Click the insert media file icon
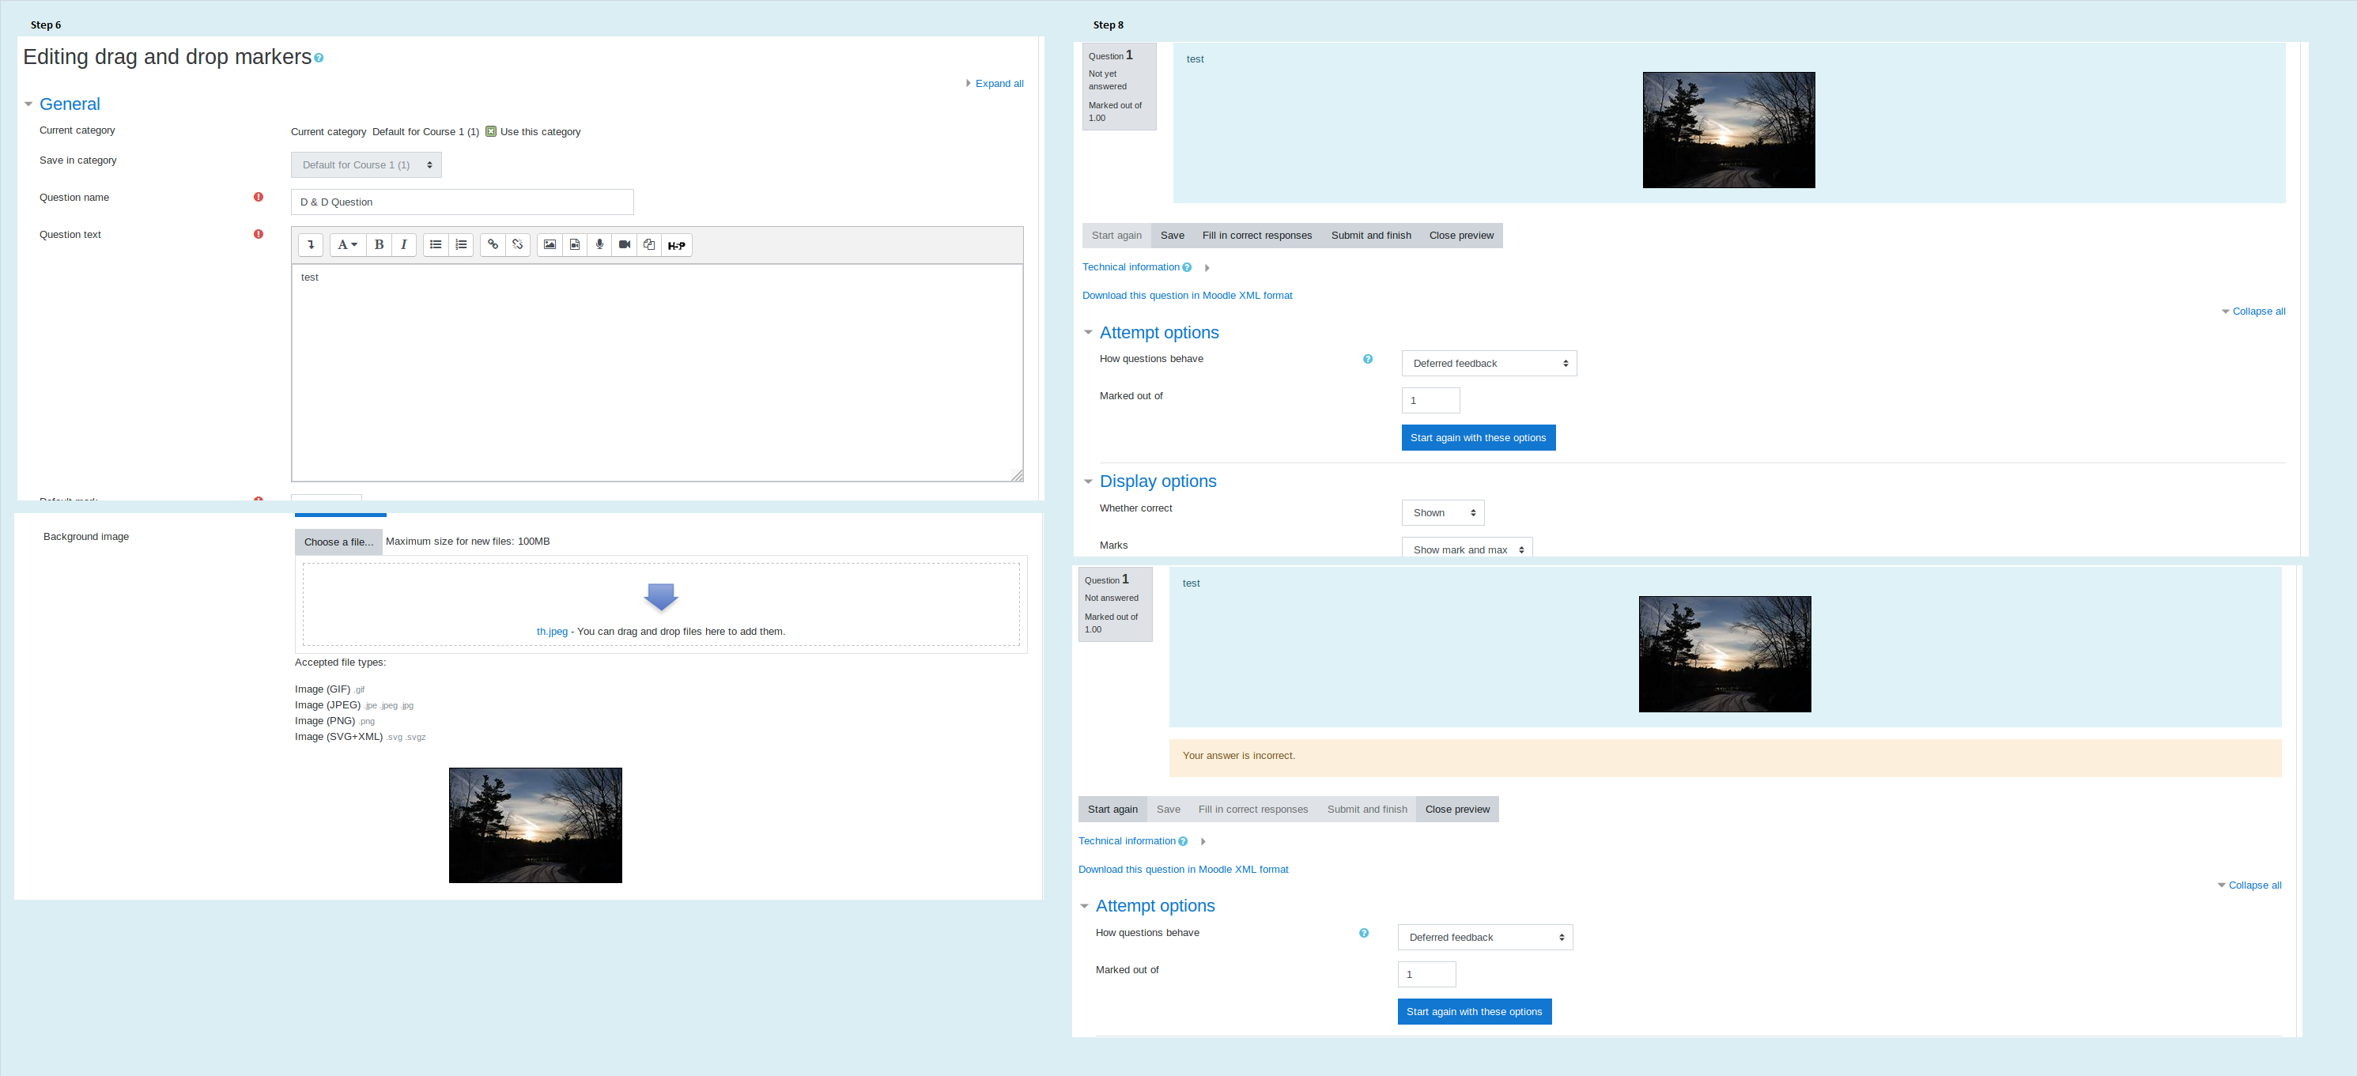The height and width of the screenshot is (1076, 2357). [x=575, y=244]
